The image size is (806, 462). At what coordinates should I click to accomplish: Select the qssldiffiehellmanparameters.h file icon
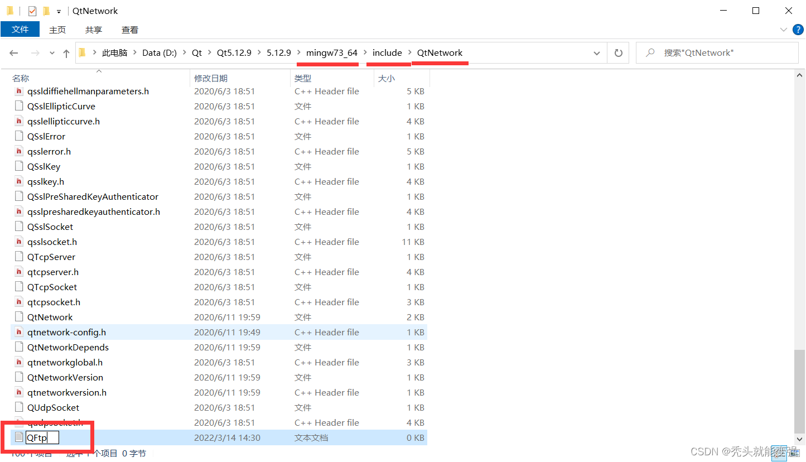[x=20, y=92]
